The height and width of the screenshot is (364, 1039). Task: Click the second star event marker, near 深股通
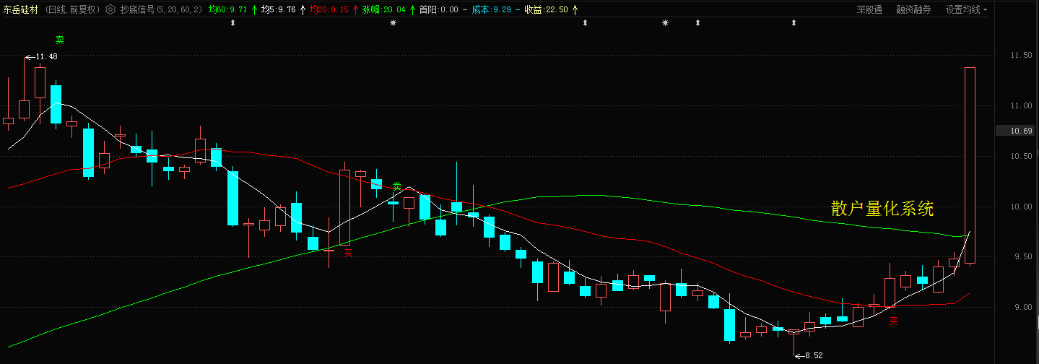[665, 23]
